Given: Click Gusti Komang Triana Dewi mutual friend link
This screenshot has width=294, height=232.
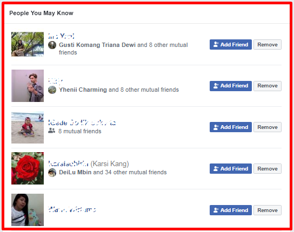Looking at the screenshot, I should click(x=97, y=45).
